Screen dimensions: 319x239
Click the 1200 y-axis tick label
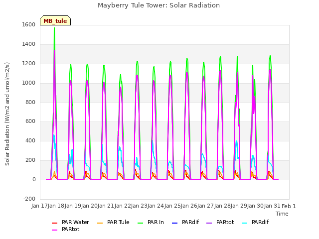point(29,63)
